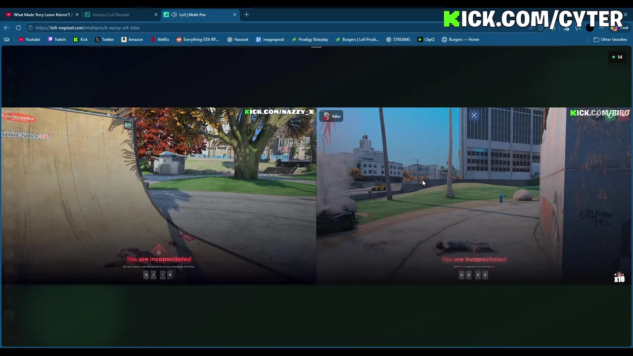This screenshot has width=633, height=356.
Task: Click the nazzy_x stream video on left
Action: pos(158,196)
